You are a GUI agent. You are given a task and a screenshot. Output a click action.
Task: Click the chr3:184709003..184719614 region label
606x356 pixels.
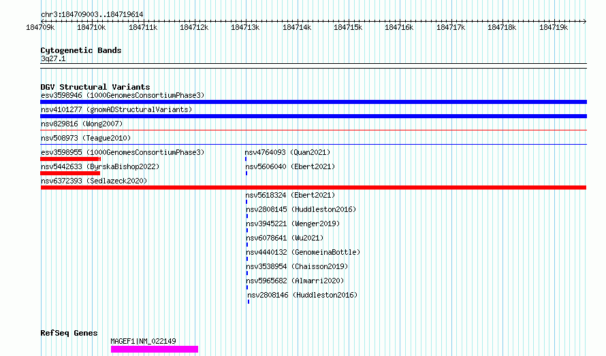tap(92, 15)
